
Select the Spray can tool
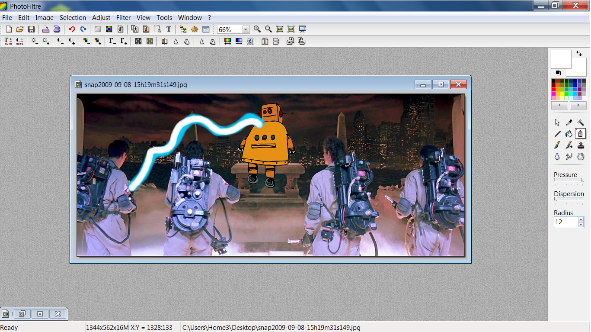click(x=581, y=134)
